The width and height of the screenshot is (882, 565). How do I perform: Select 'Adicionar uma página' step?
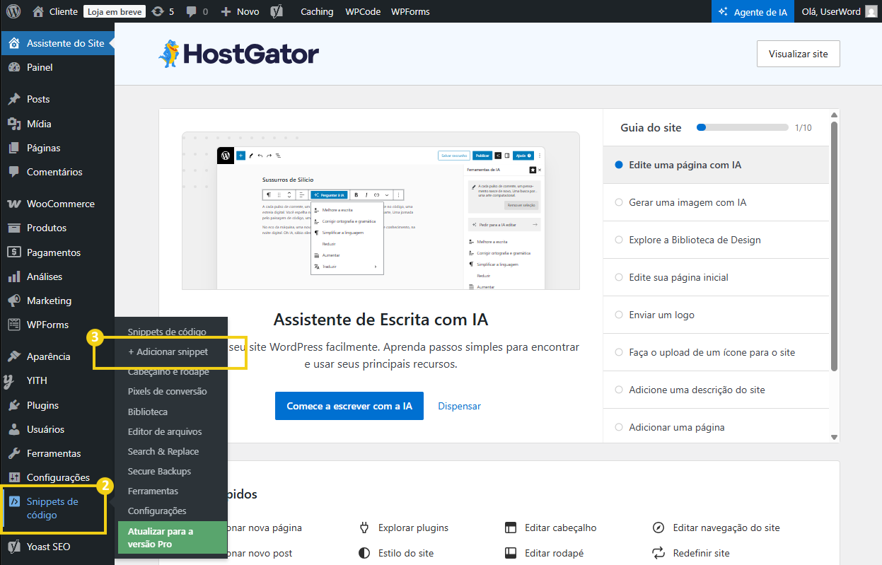[716, 427]
